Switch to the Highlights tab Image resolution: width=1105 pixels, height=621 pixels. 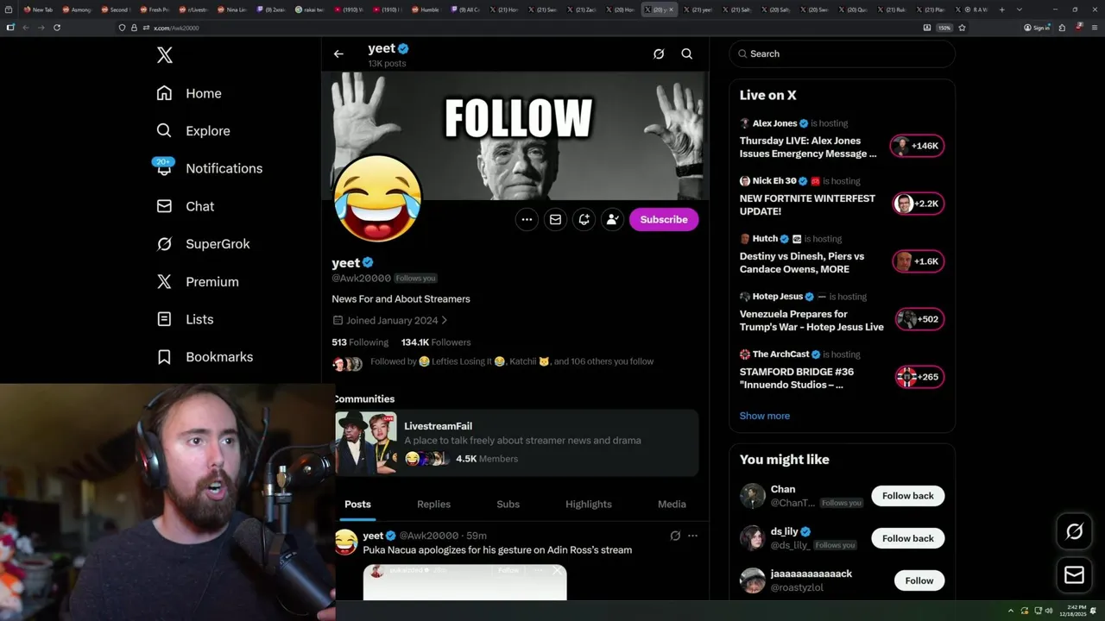click(x=589, y=505)
